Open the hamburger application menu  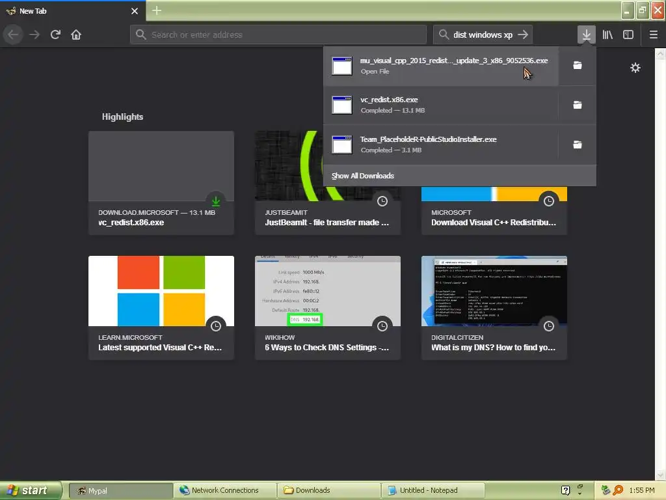click(654, 35)
